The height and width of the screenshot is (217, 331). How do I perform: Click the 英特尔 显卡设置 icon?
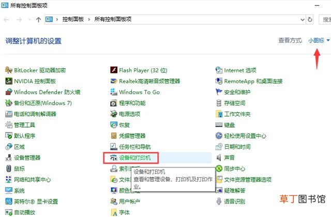pos(9,202)
